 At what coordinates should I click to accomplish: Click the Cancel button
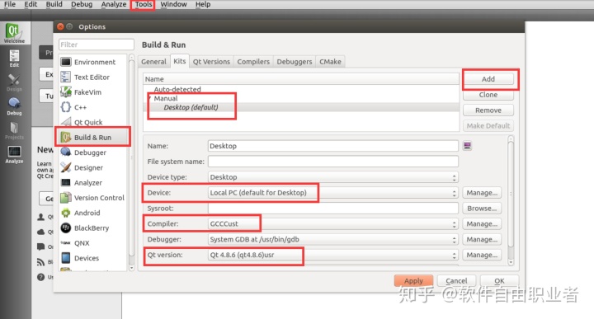456,281
